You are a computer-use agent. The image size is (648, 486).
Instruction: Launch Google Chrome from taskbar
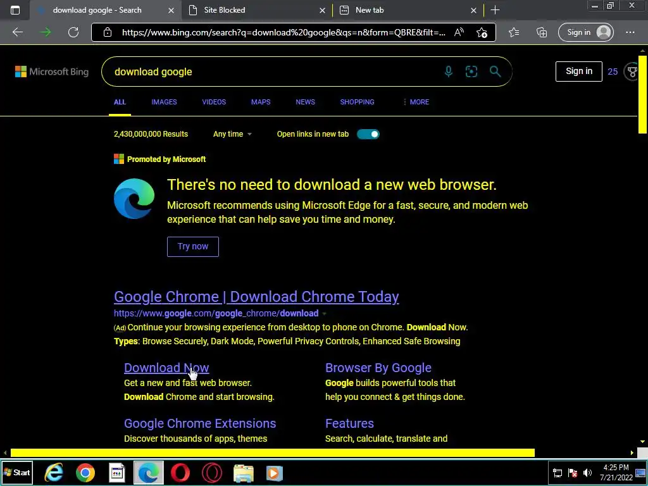[85, 473]
